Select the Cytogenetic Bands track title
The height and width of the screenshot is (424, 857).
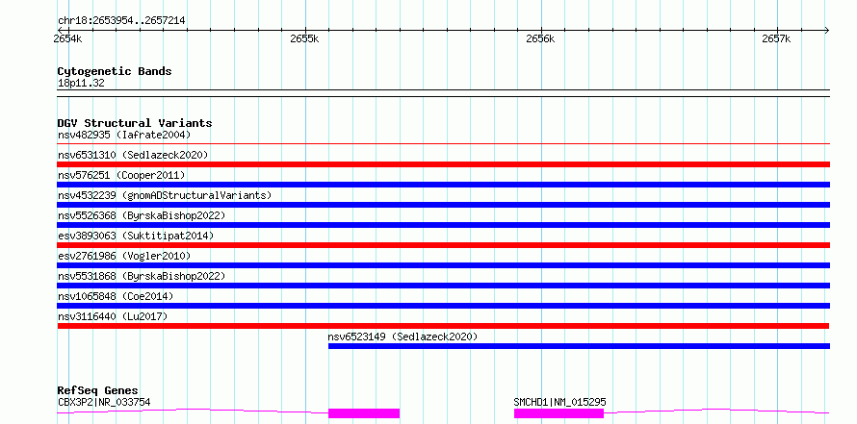pos(115,71)
